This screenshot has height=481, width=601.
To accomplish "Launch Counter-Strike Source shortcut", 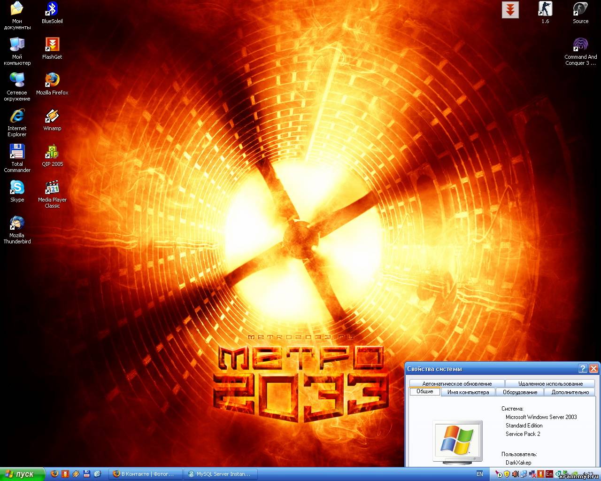I will (580, 13).
